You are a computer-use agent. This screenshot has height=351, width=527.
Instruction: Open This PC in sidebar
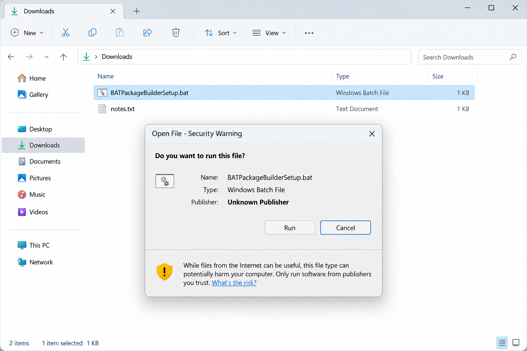(39, 245)
